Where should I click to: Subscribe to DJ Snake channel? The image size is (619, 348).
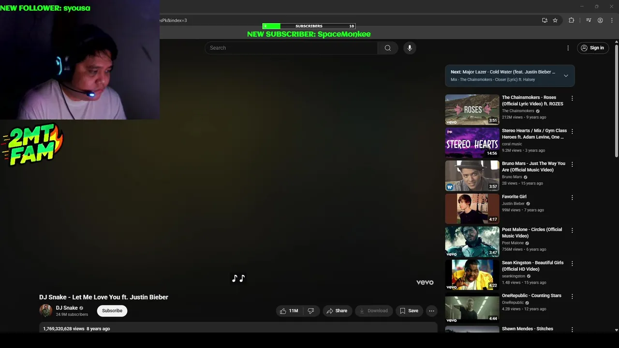pyautogui.click(x=112, y=311)
